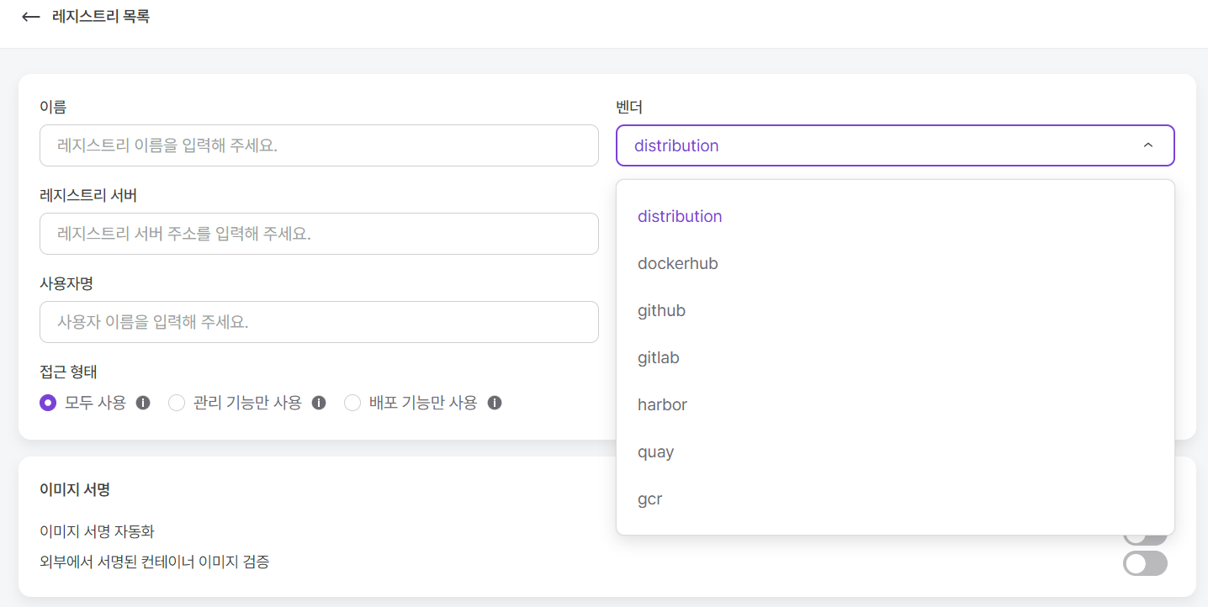Click the 이미지 서명 section heading
The image size is (1208, 607).
(x=75, y=489)
